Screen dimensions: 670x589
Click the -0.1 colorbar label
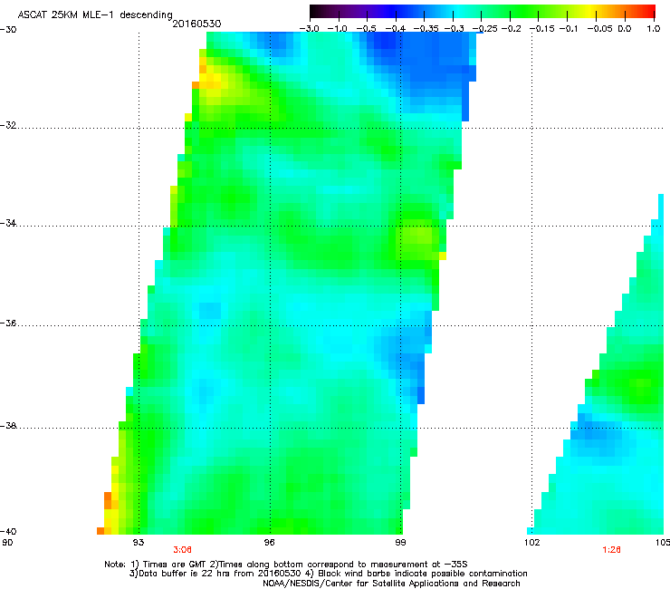[x=568, y=29]
